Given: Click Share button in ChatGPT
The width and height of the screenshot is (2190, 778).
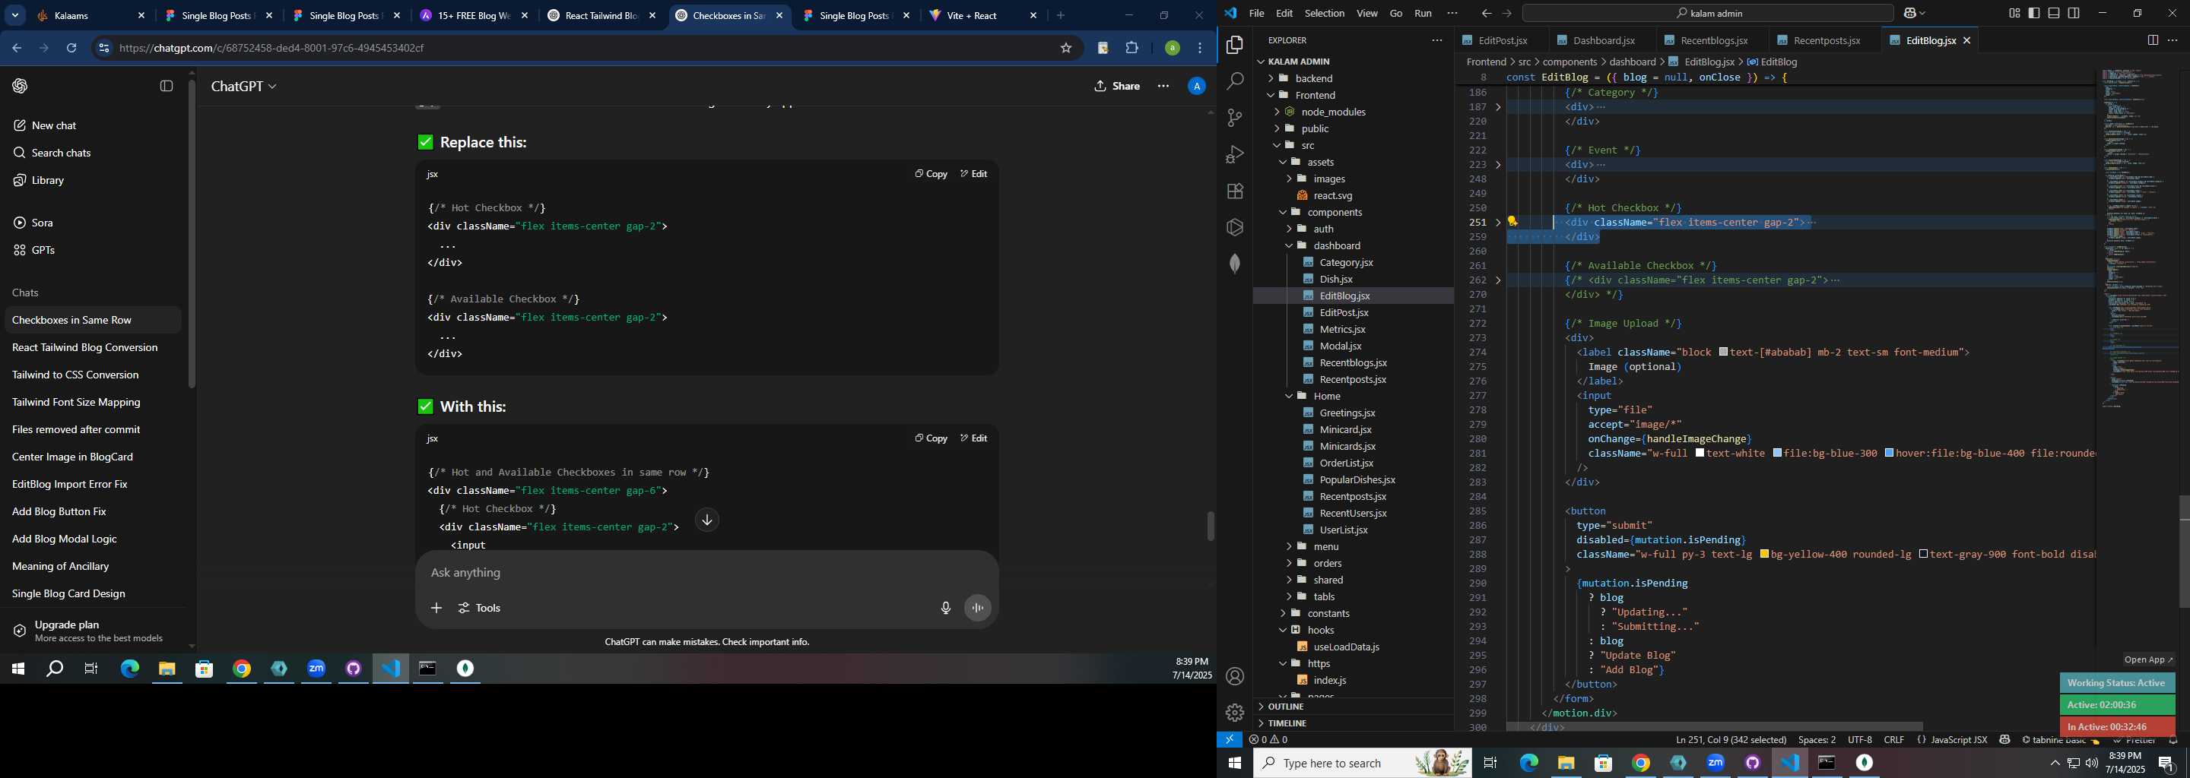Looking at the screenshot, I should coord(1117,86).
